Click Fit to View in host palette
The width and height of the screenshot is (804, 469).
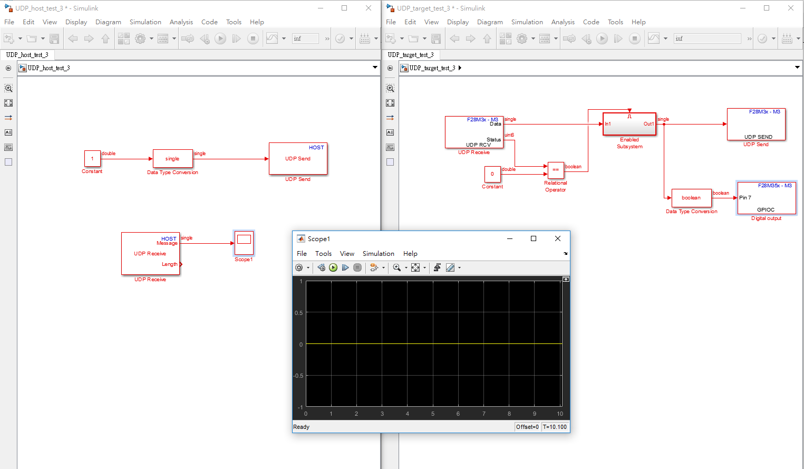(8, 103)
